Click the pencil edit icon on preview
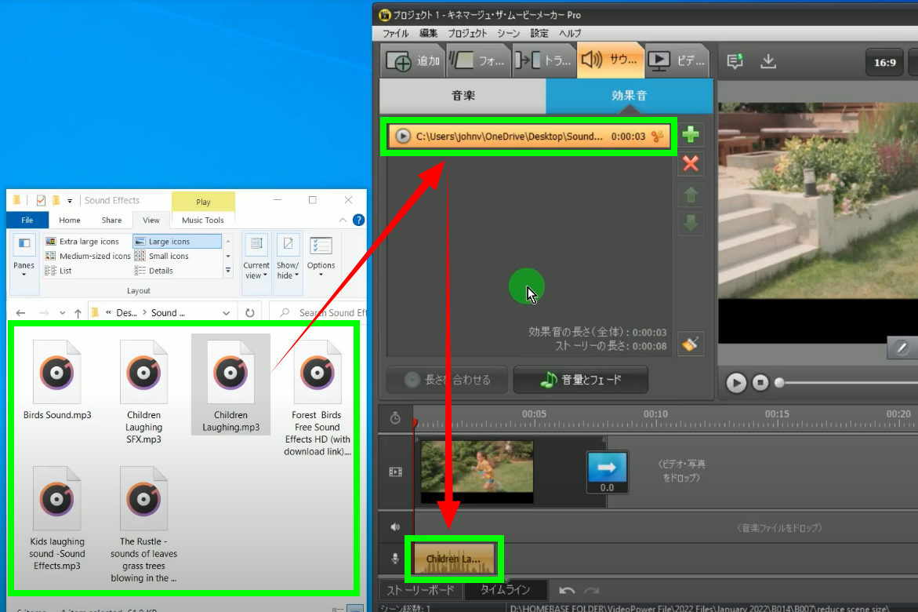Viewport: 918px width, 612px height. [902, 347]
